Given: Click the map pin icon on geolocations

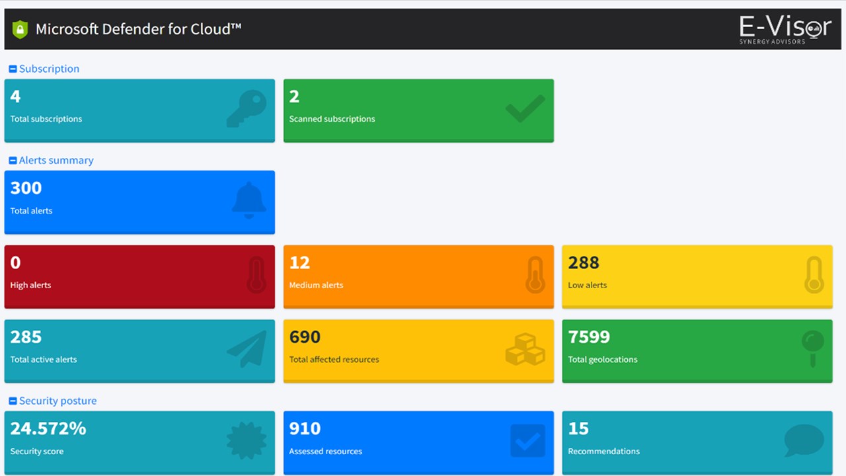Looking at the screenshot, I should click(813, 349).
